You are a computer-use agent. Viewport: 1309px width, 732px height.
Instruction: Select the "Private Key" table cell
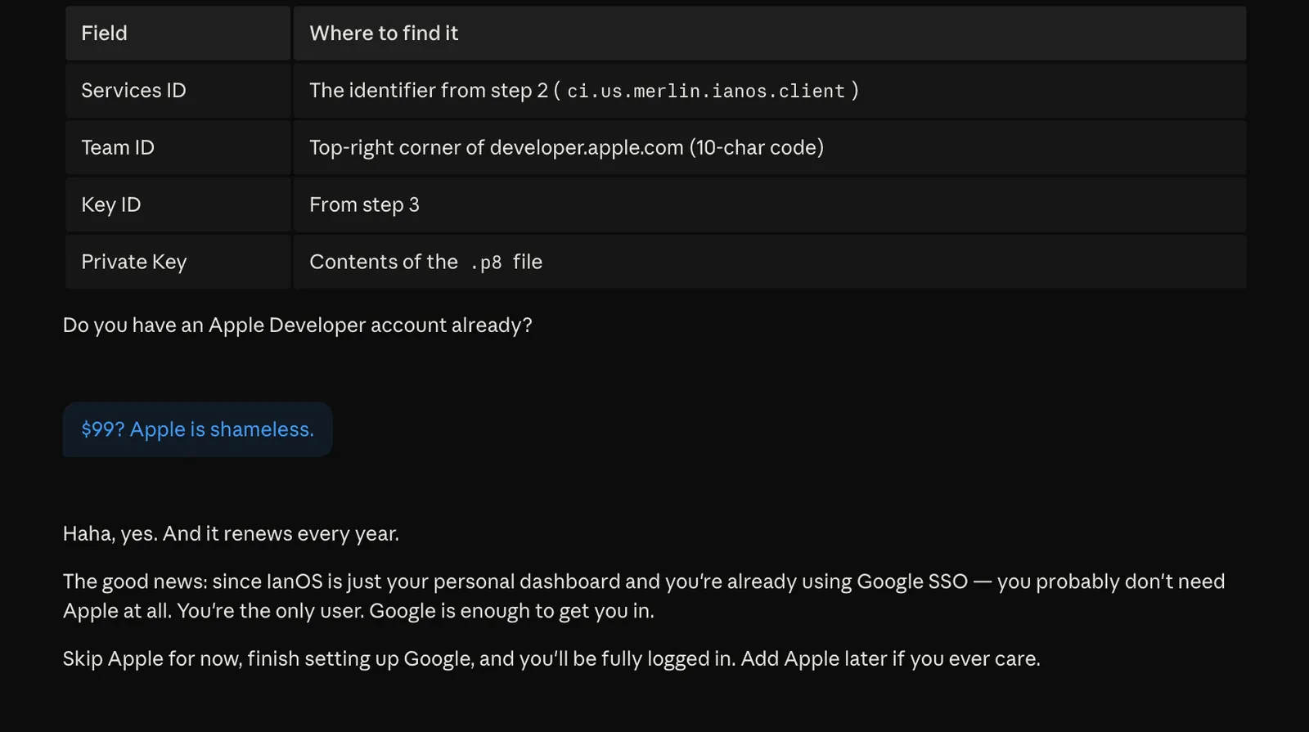click(x=178, y=263)
